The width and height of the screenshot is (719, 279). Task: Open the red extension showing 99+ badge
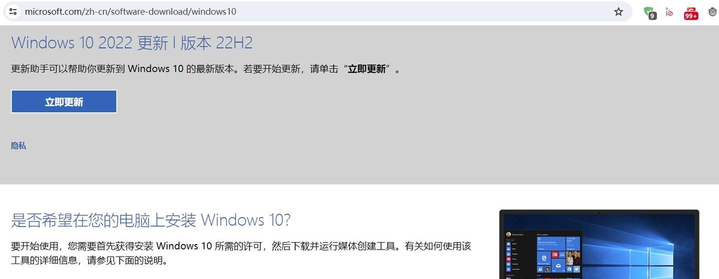[x=691, y=13]
